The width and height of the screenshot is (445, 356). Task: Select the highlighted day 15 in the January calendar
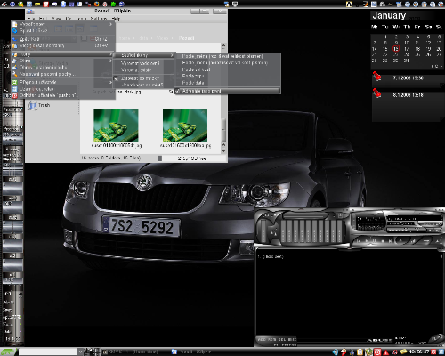click(x=396, y=49)
